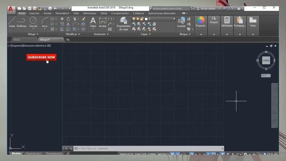The height and width of the screenshot is (161, 286).
Task: Click the Open file folder icon
Action: pos(24,8)
